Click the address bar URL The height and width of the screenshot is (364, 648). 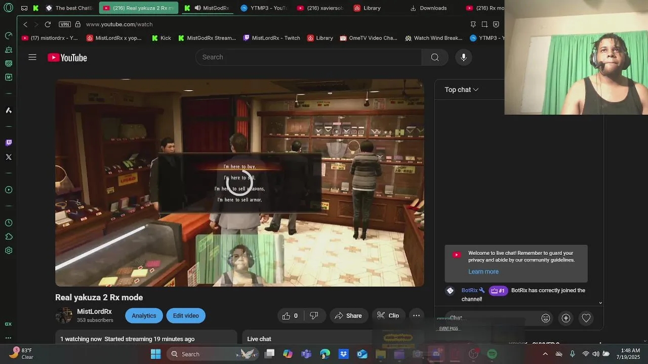click(x=119, y=24)
